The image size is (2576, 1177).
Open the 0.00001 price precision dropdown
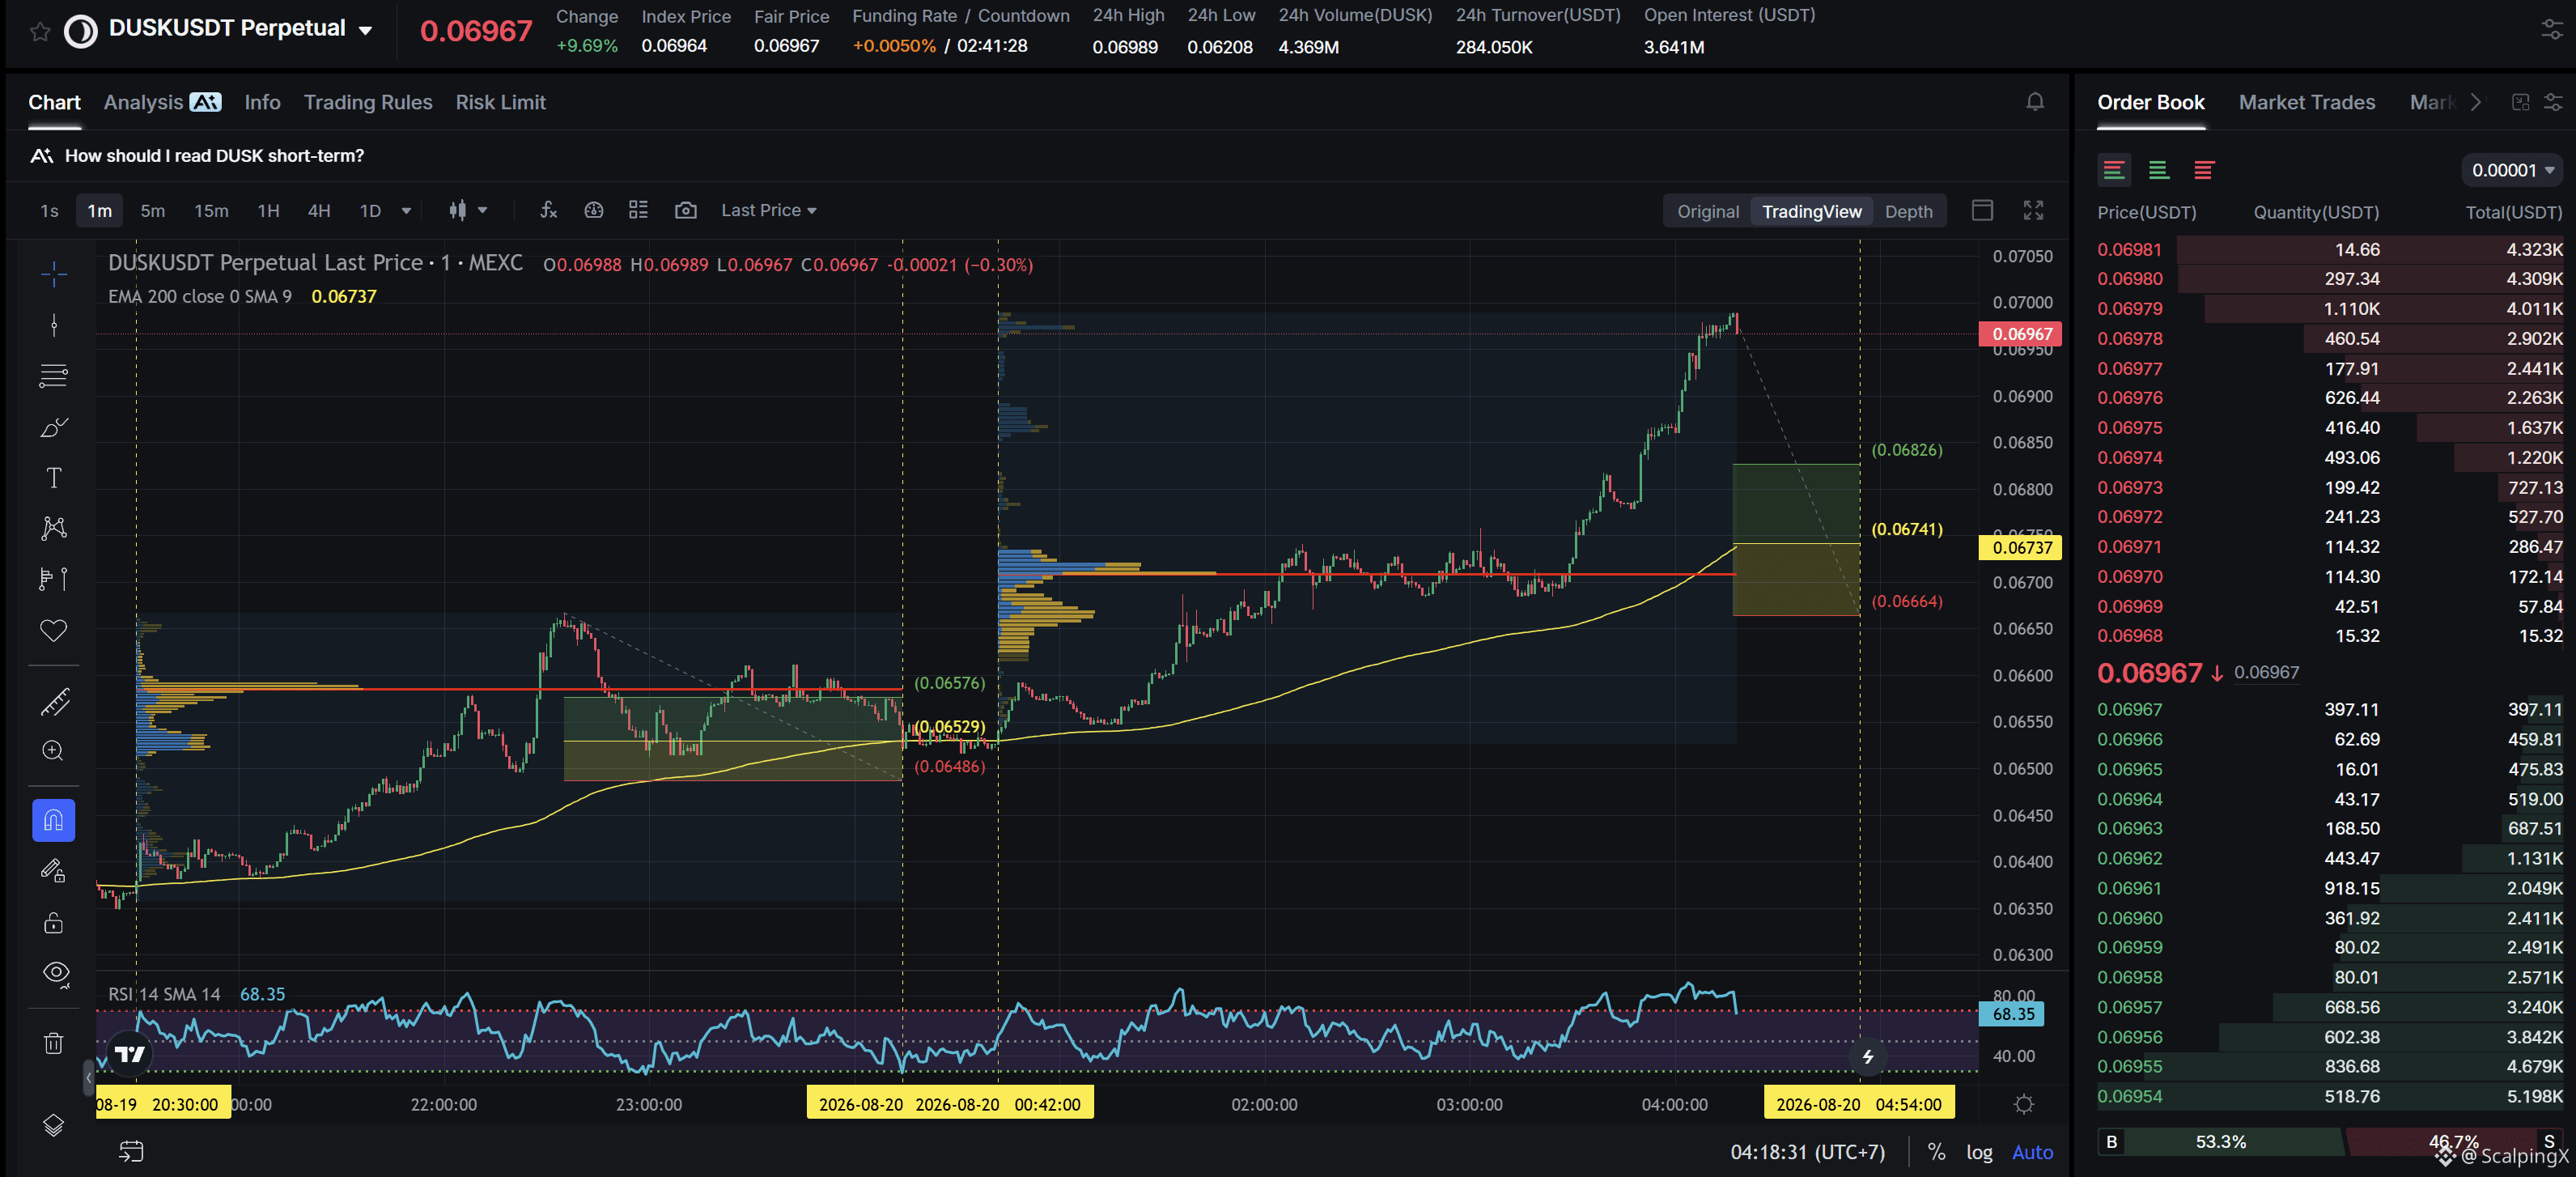tap(2512, 170)
